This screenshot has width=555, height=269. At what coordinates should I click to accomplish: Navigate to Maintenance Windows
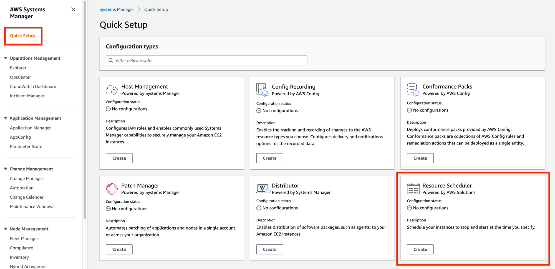32,207
